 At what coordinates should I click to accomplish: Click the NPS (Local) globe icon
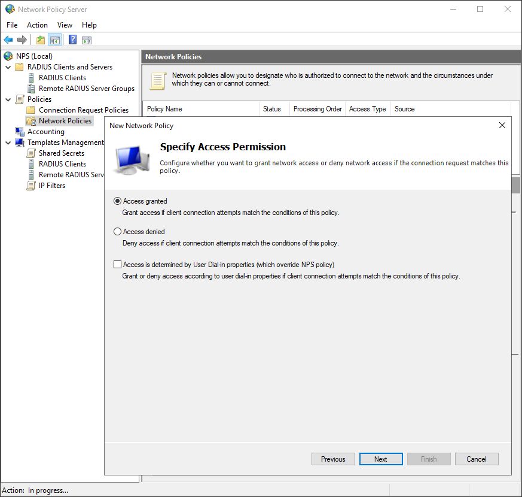8,56
